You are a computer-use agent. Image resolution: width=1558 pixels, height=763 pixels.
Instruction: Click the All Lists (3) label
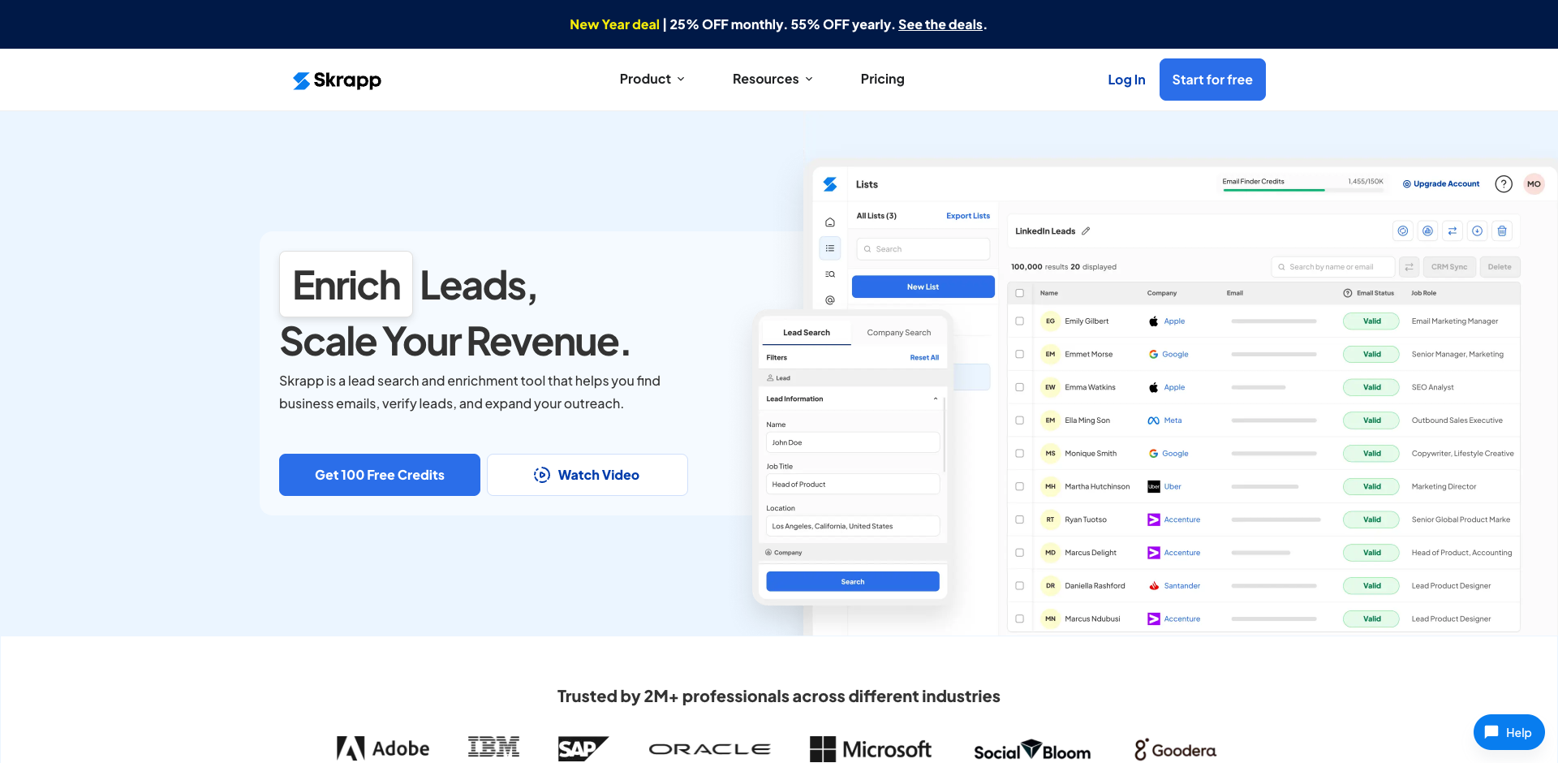tap(876, 216)
